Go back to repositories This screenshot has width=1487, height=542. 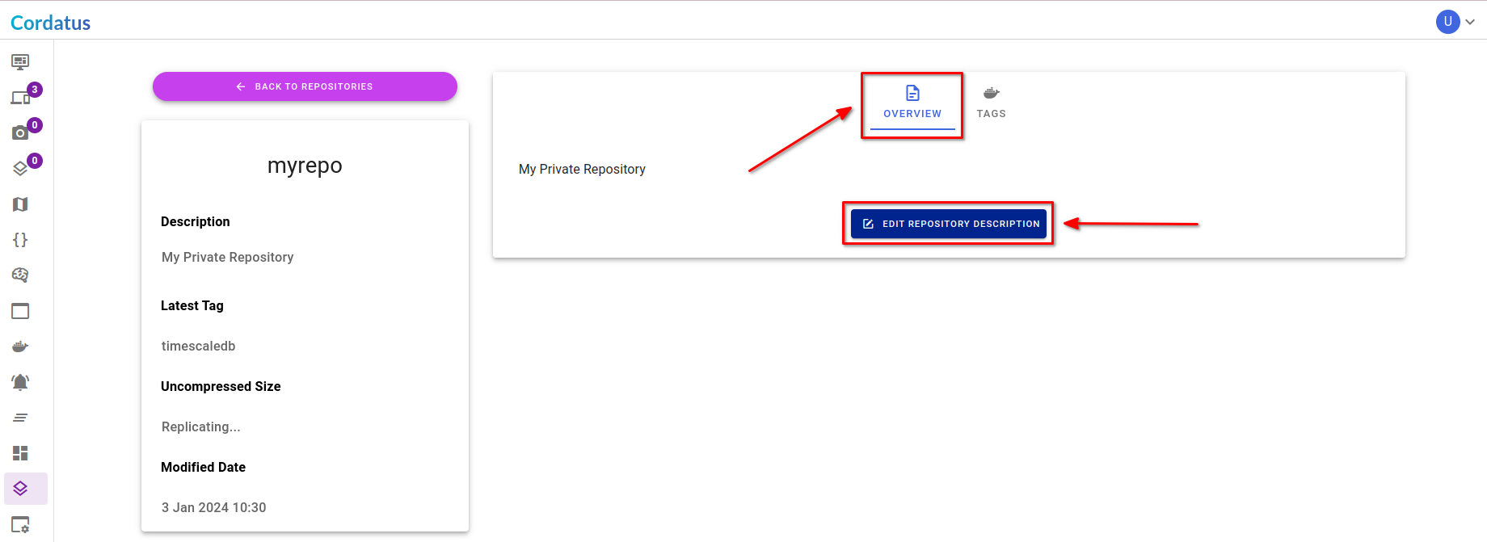click(x=305, y=86)
